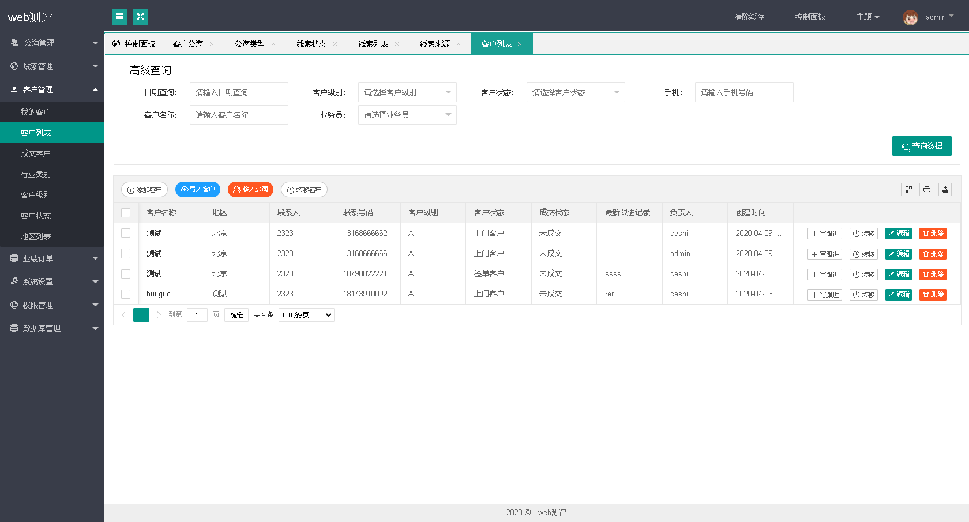Close the 线索来源 tab
The height and width of the screenshot is (522, 969).
pos(459,44)
